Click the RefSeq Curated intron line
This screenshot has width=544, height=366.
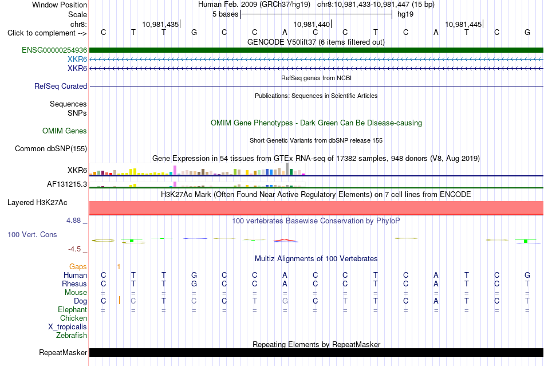coord(316,86)
